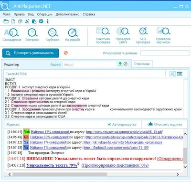Switch to the Страница tab
This screenshot has height=182, width=191.
coord(142,64)
